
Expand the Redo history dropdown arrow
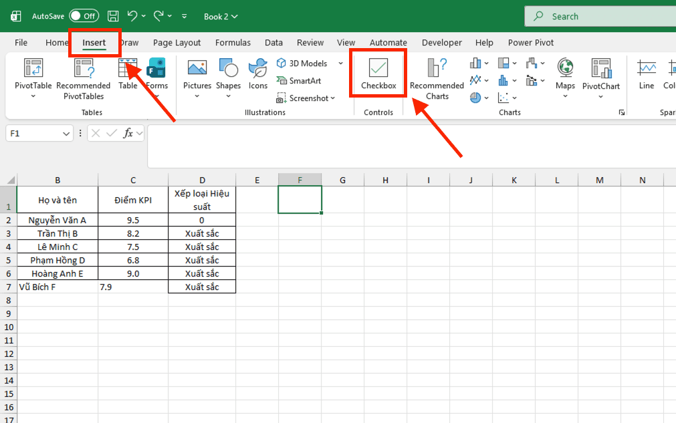point(170,16)
